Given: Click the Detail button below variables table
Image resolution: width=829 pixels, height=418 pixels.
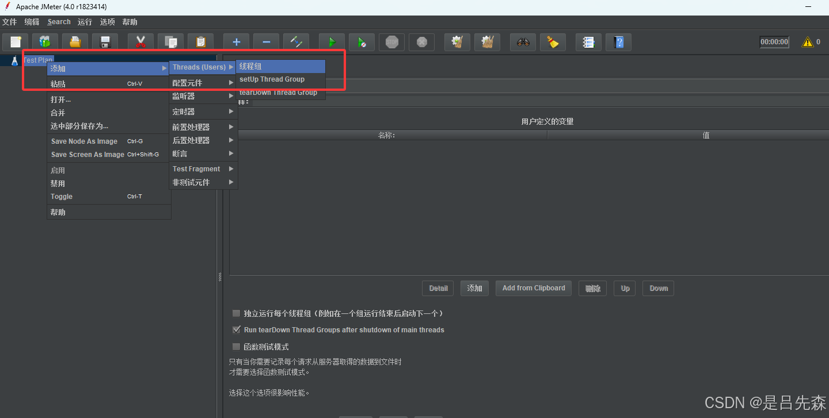Looking at the screenshot, I should tap(438, 288).
